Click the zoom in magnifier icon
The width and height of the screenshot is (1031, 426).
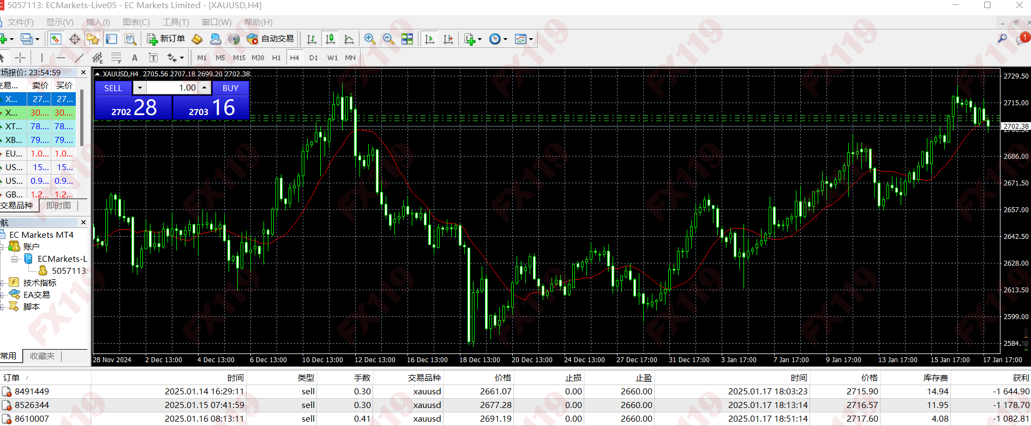pos(370,39)
